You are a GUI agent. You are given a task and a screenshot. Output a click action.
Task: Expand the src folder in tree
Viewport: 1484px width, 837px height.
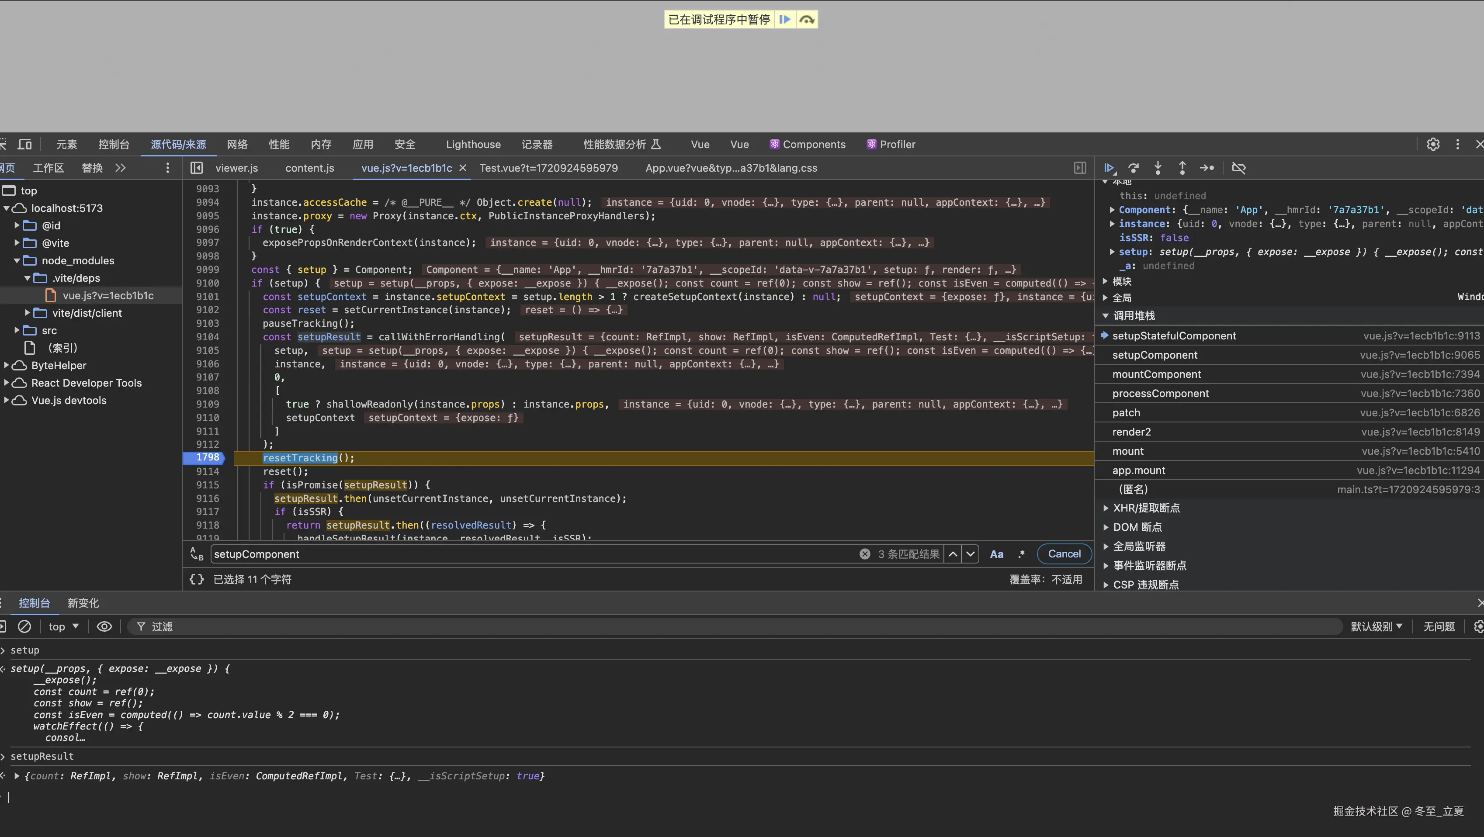[x=17, y=330]
